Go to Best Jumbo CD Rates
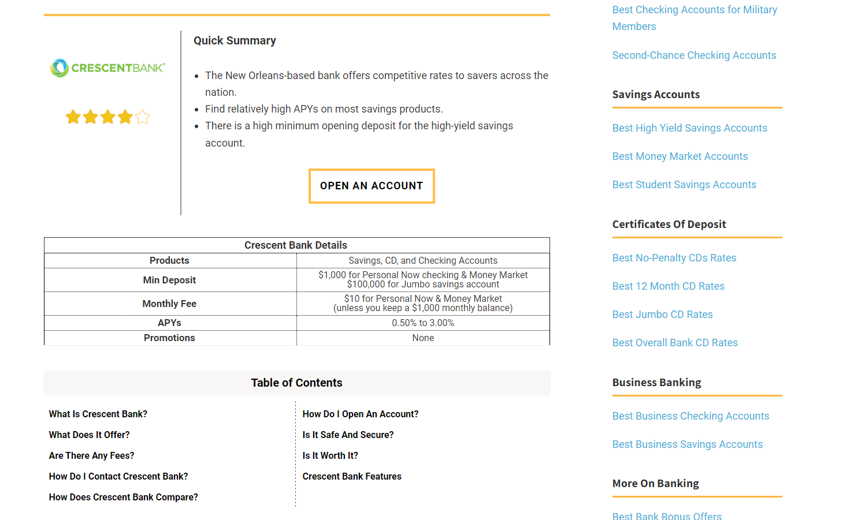Image resolution: width=865 pixels, height=520 pixels. click(663, 315)
